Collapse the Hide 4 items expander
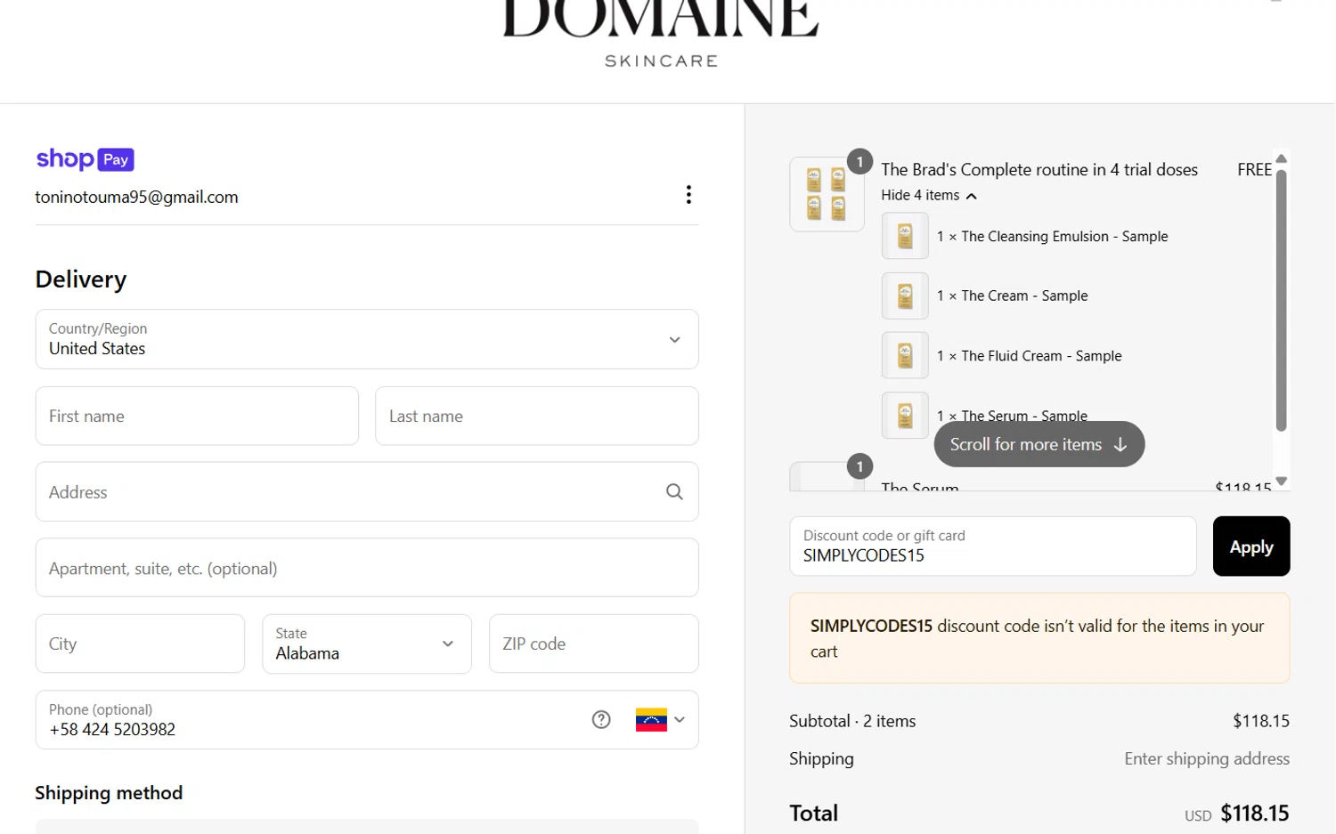The height and width of the screenshot is (834, 1336). [929, 195]
